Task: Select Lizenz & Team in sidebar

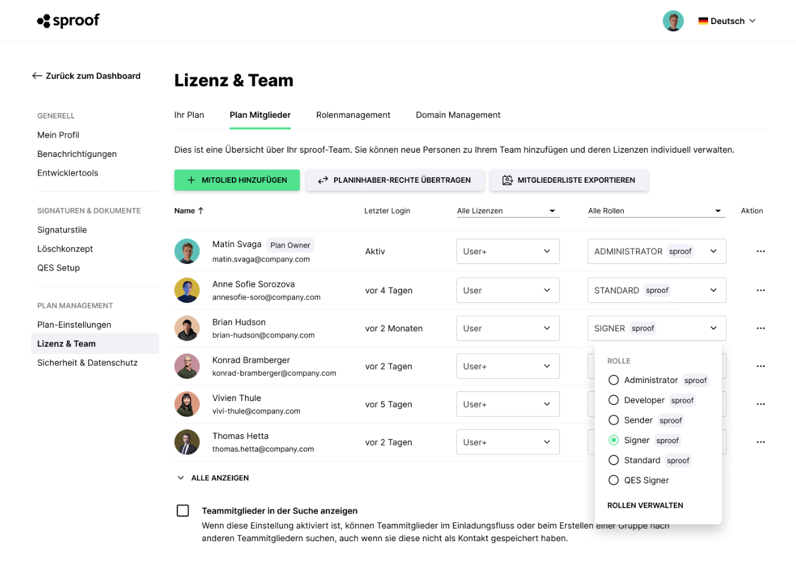Action: click(95, 343)
